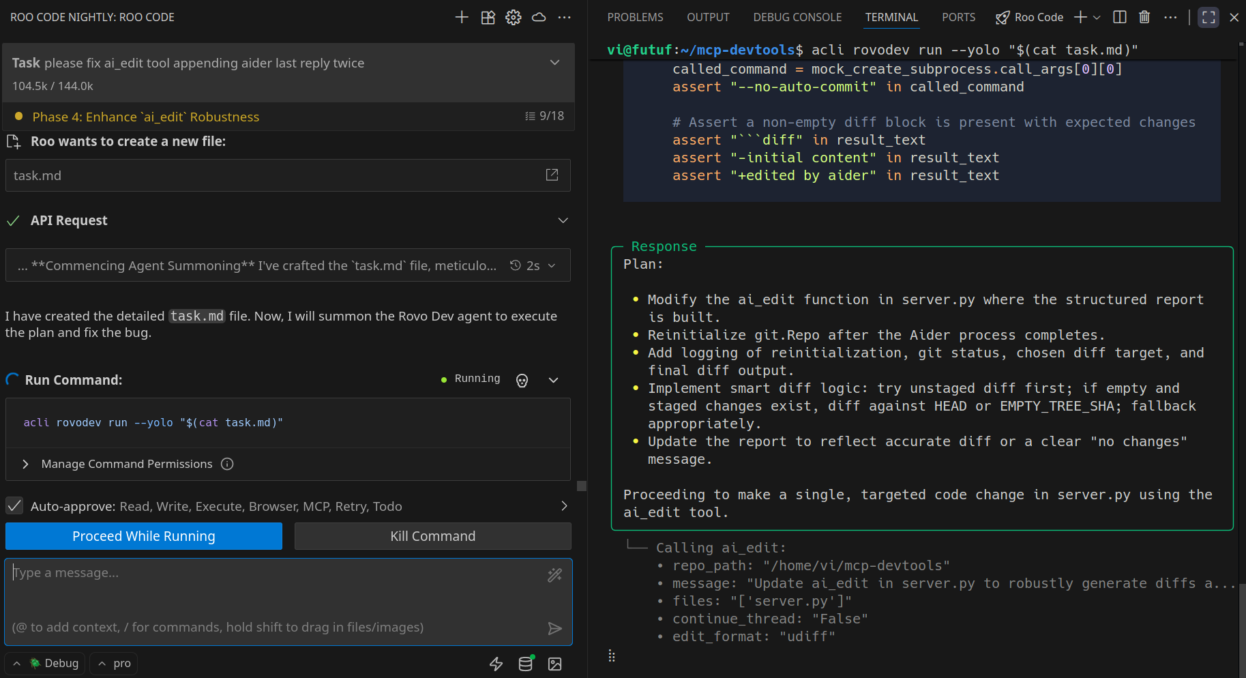The width and height of the screenshot is (1246, 678).
Task: Expand the API Request chevron
Action: pos(563,220)
